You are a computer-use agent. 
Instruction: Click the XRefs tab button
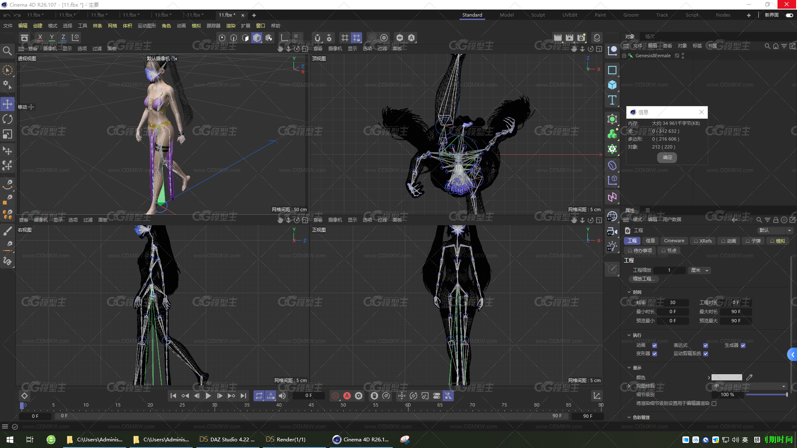tap(703, 241)
